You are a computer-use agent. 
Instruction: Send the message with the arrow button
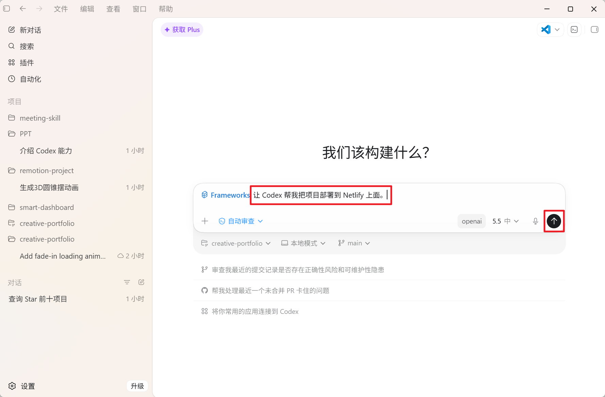point(554,221)
